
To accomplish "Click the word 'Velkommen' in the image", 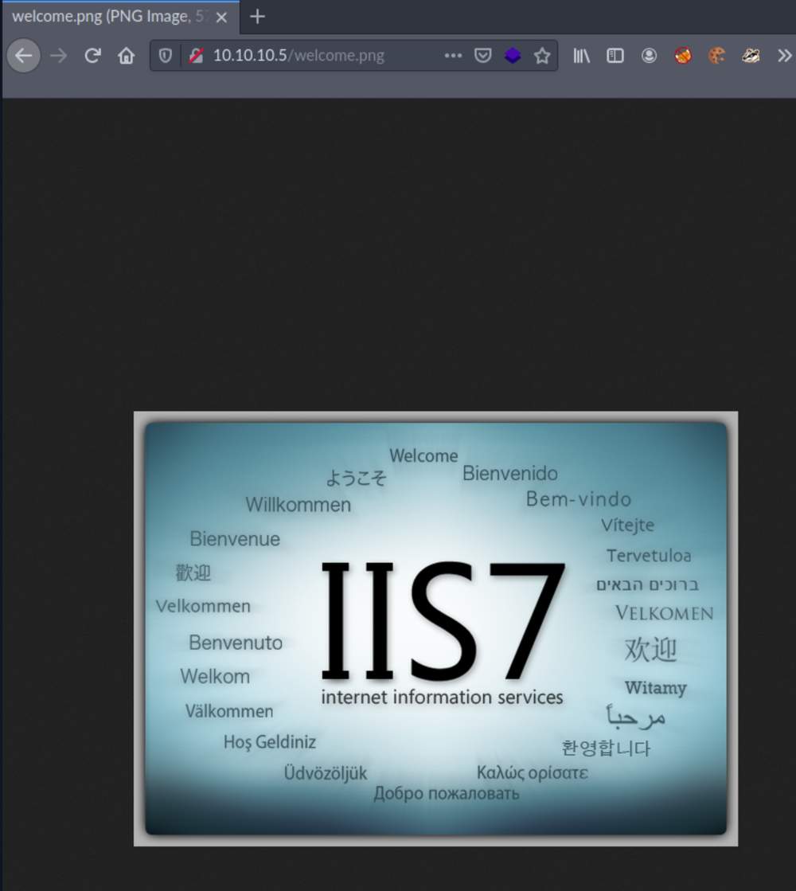I will pos(204,606).
